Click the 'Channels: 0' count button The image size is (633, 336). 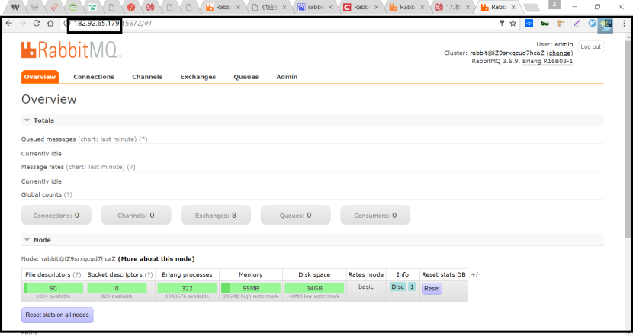(x=136, y=215)
